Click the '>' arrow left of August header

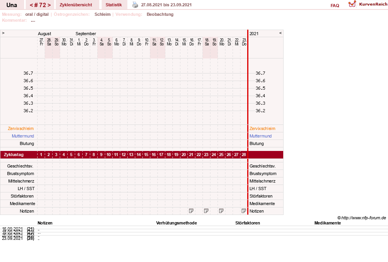(x=3, y=33)
